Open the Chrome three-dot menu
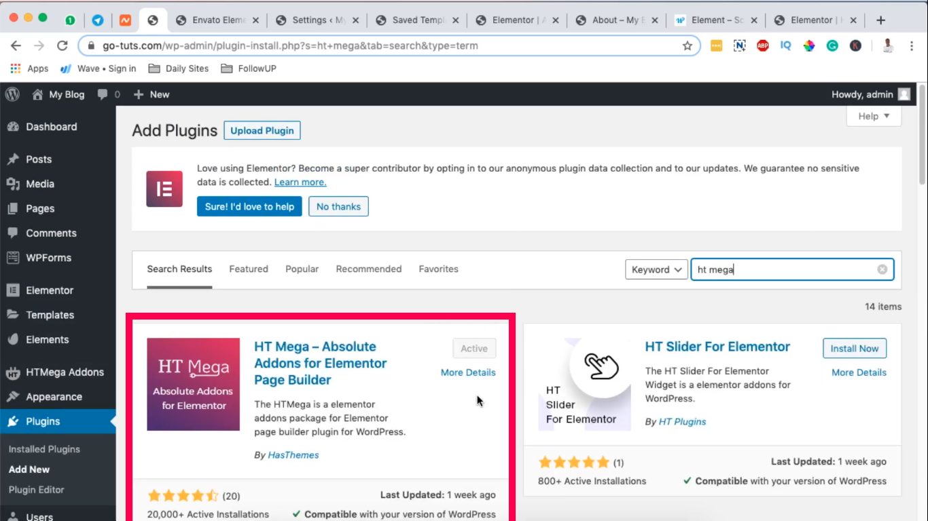 (x=912, y=45)
